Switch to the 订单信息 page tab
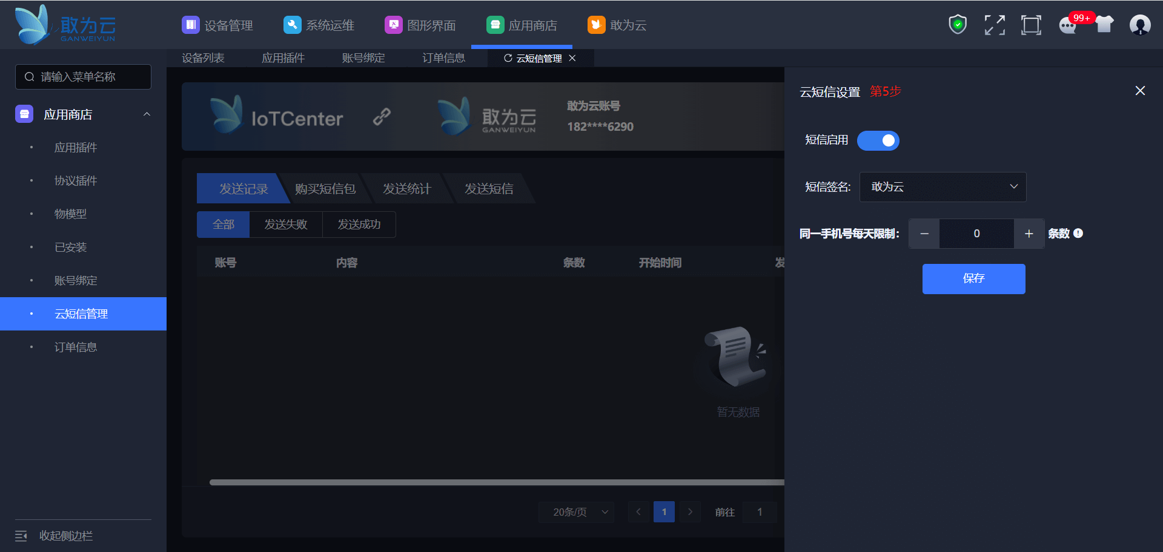The height and width of the screenshot is (552, 1163). point(443,58)
